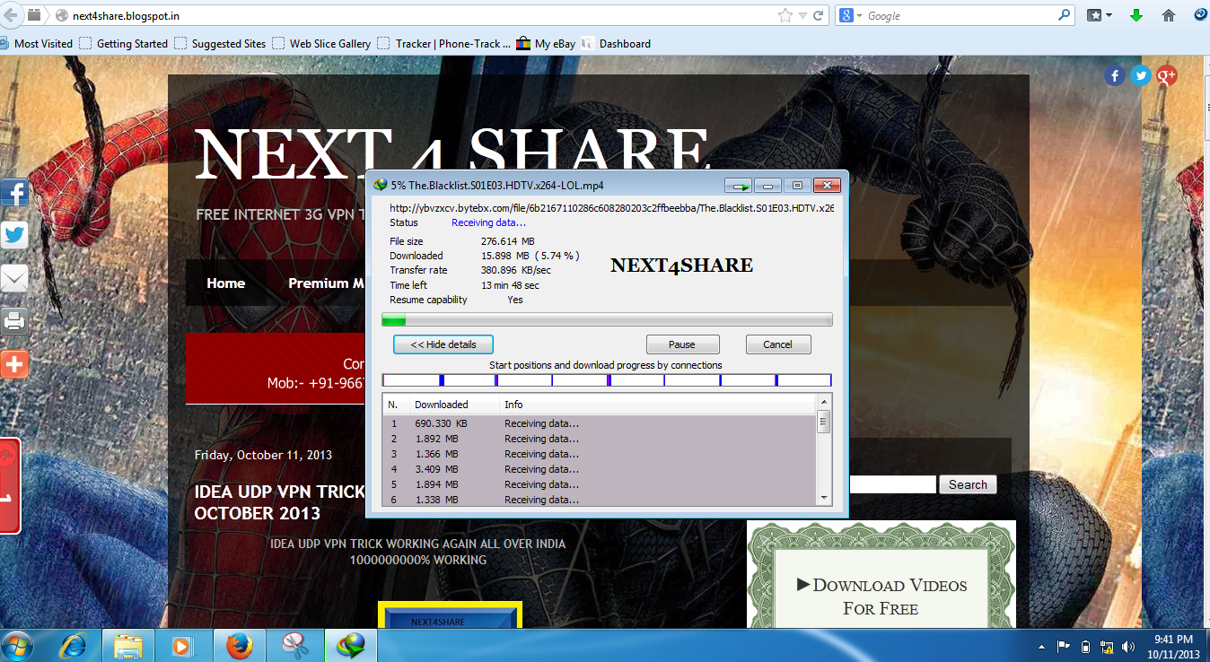Viewport: 1210px width, 662px height.
Task: Show hidden tray icons arrow
Action: coord(1042,646)
